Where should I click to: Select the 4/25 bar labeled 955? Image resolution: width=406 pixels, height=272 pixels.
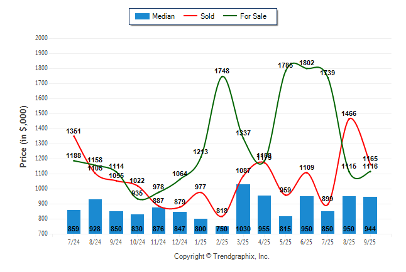pyautogui.click(x=264, y=214)
